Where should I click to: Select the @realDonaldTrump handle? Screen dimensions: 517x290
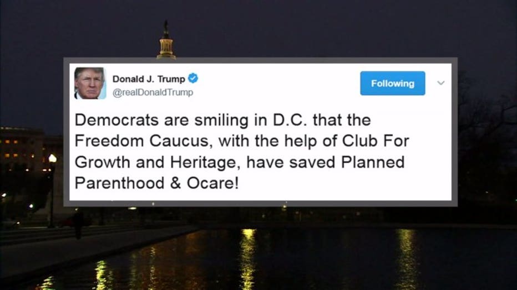(153, 92)
